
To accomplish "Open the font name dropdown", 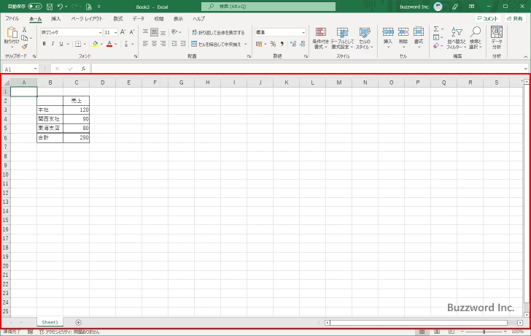I will 100,32.
